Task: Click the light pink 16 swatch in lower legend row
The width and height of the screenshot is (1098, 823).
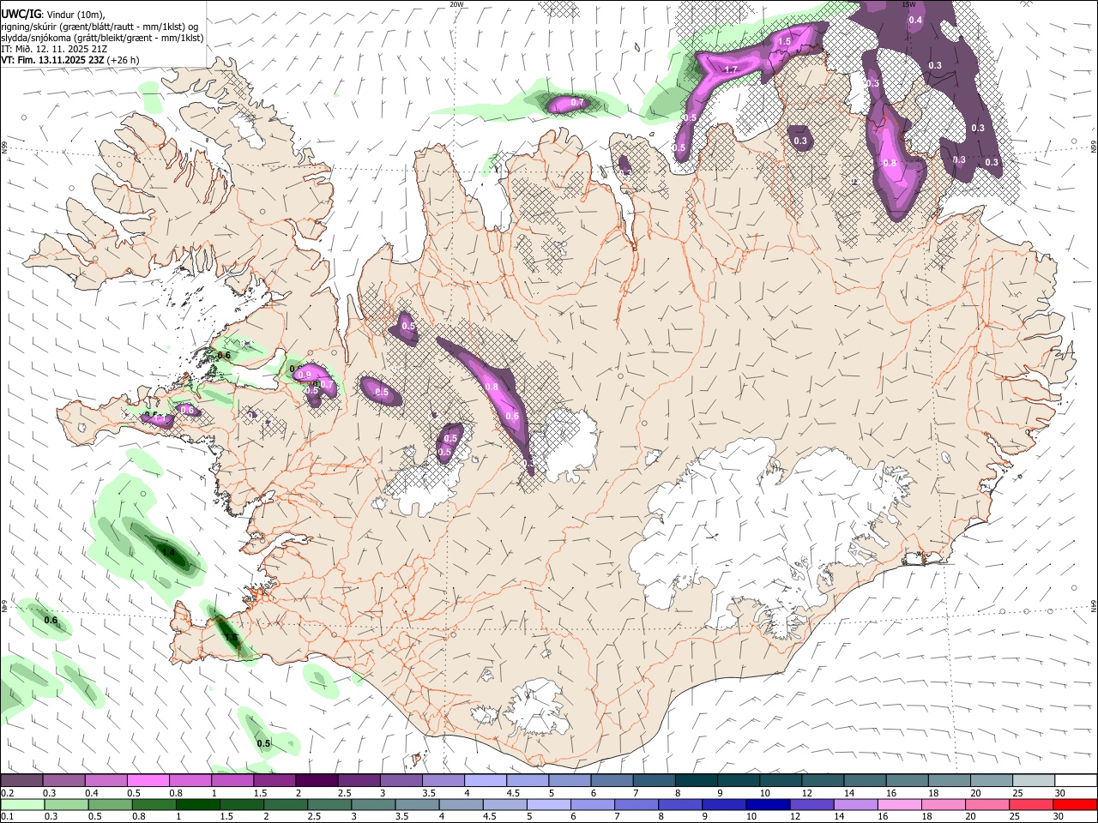Action: point(899,804)
